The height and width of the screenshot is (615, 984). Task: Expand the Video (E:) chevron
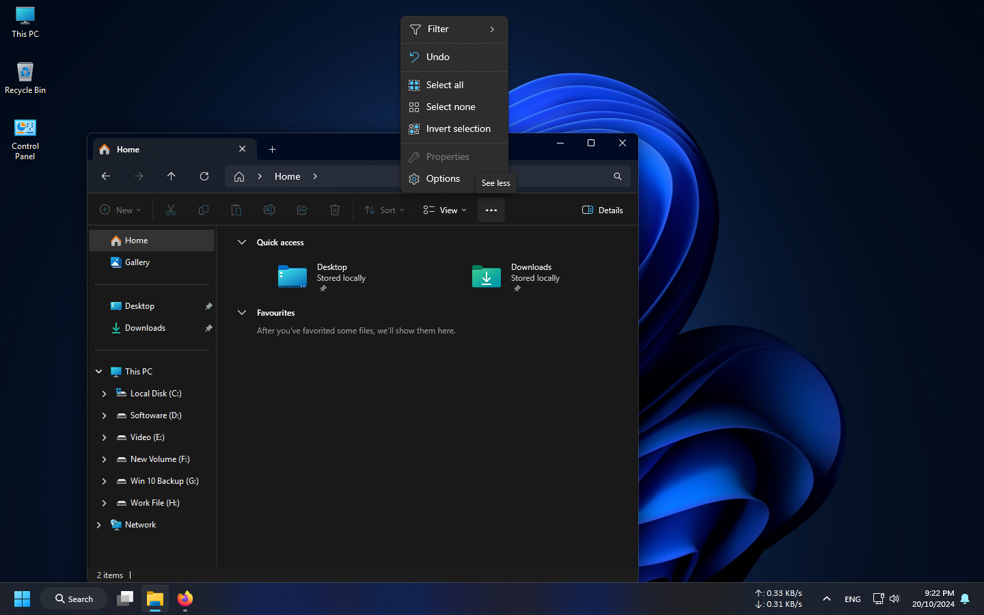click(x=104, y=437)
